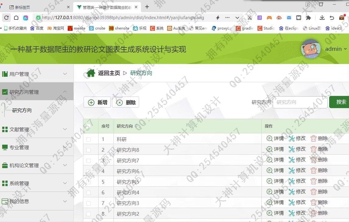Open the AI assistant icon in toolbar

point(26,18)
